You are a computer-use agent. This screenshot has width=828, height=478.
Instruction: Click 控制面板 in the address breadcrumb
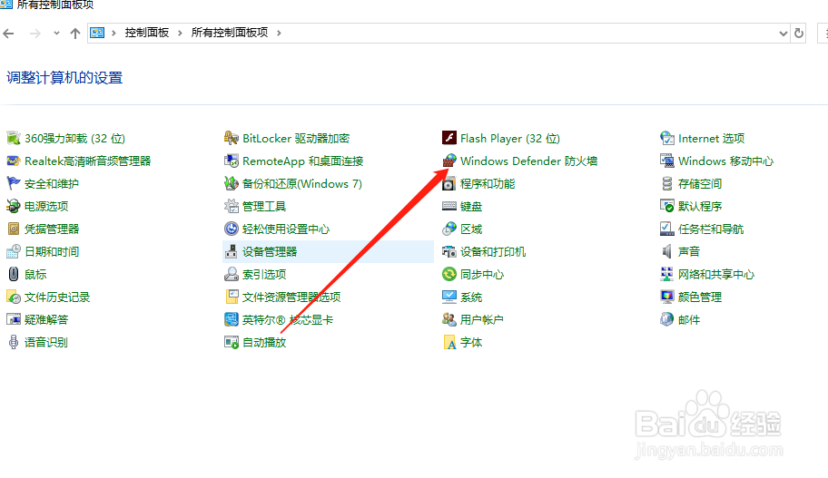pyautogui.click(x=147, y=33)
